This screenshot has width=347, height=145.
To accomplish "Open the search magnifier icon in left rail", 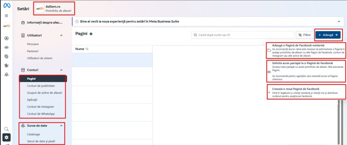I will (6, 129).
